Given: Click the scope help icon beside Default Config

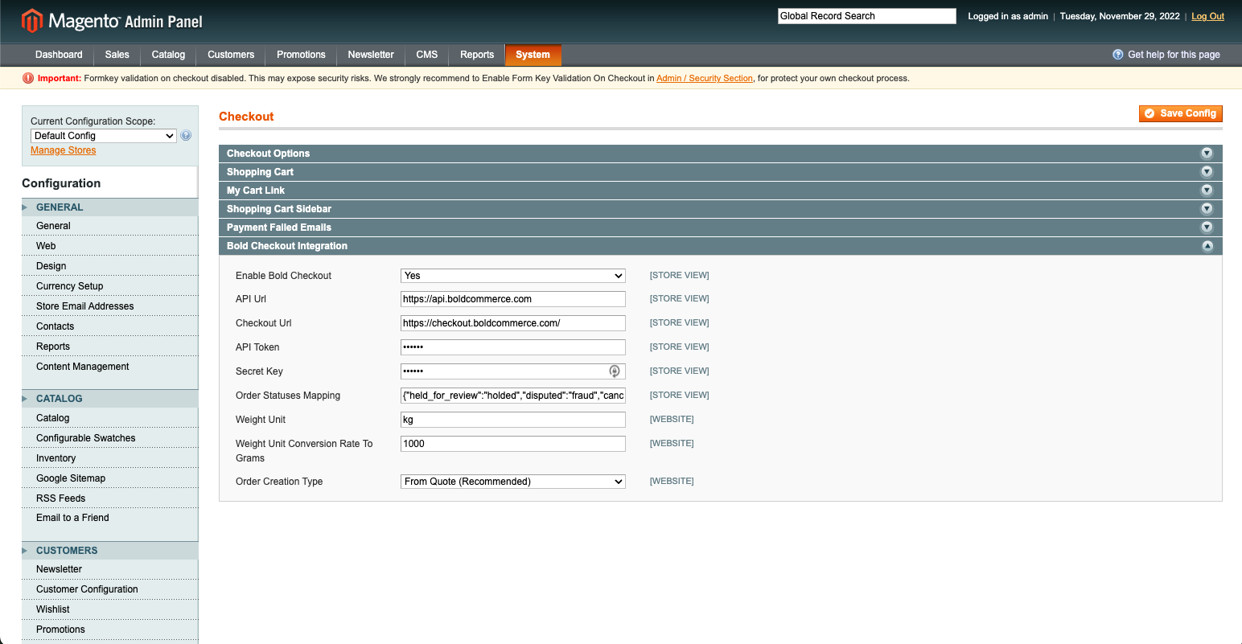Looking at the screenshot, I should (186, 136).
